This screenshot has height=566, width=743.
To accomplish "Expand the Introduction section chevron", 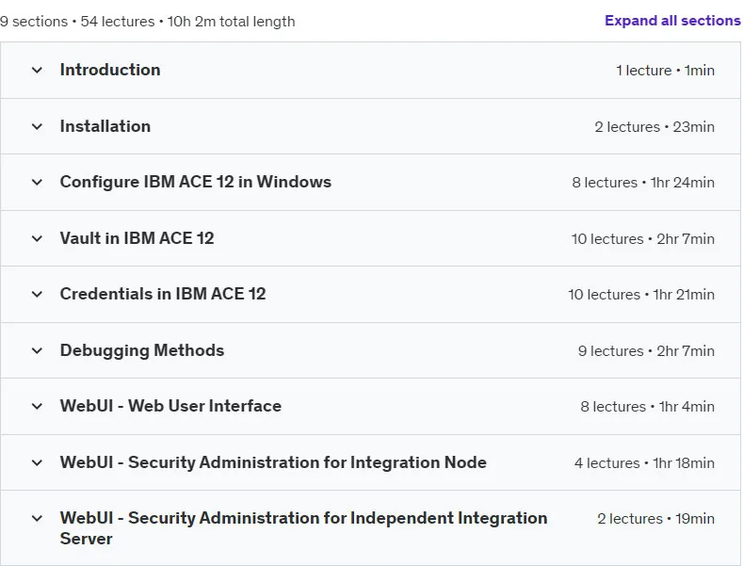I will pyautogui.click(x=37, y=70).
